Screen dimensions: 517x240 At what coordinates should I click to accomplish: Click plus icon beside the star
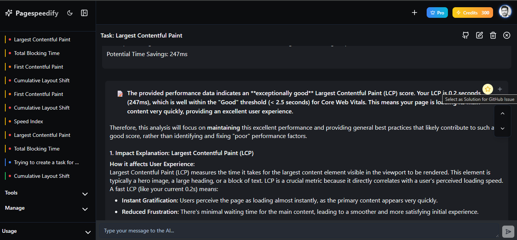pos(500,89)
